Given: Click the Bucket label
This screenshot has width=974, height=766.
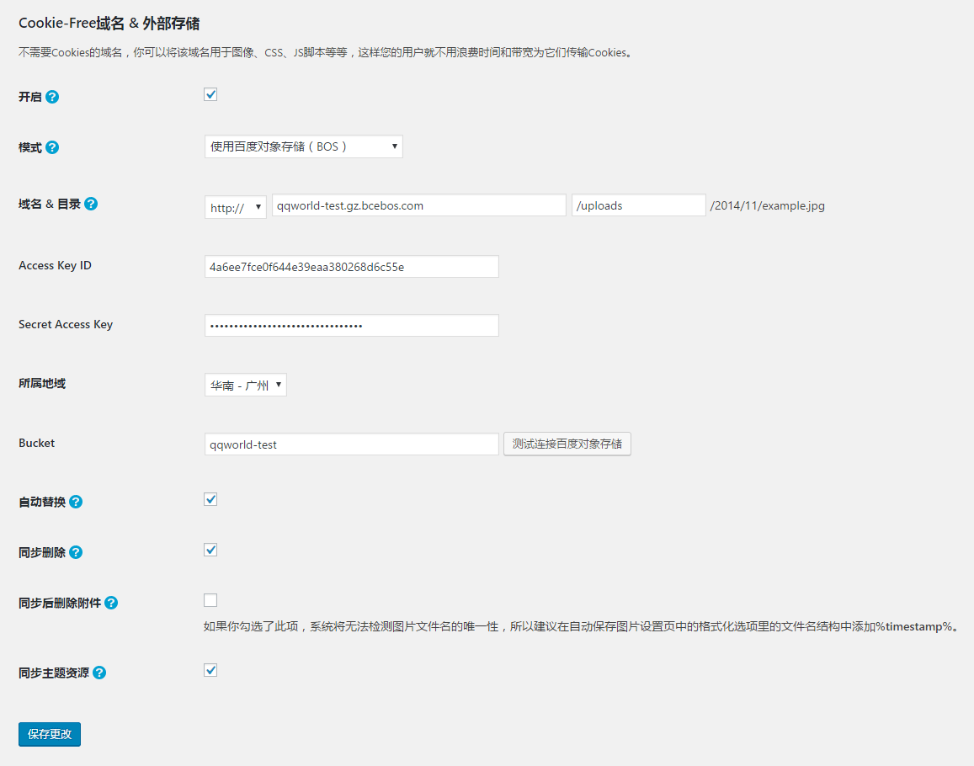Looking at the screenshot, I should tap(37, 443).
